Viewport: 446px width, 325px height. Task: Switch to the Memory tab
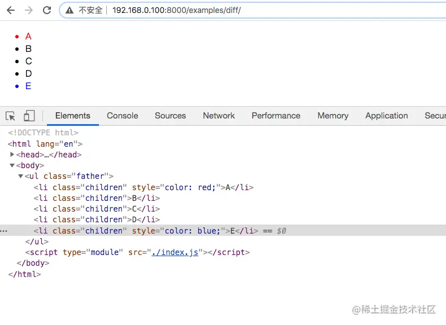(333, 116)
